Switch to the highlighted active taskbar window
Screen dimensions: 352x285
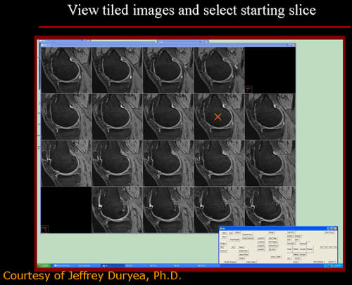[113, 265]
